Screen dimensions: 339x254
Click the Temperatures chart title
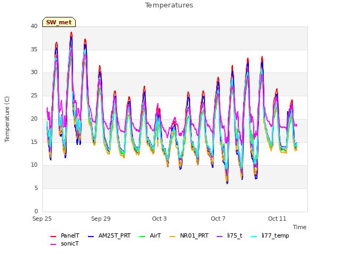coord(169,5)
